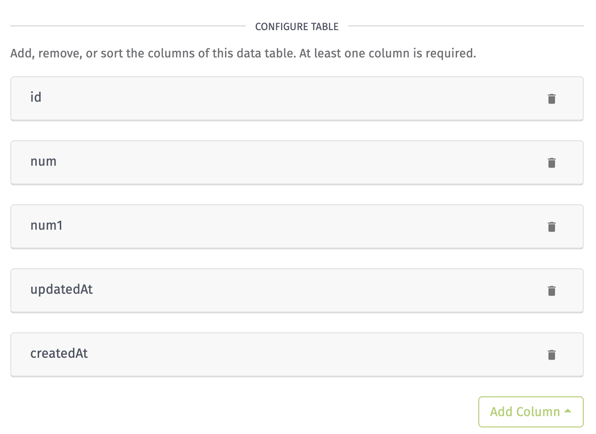The height and width of the screenshot is (434, 596).
Task: Select the num1 column row
Action: [x=297, y=227]
